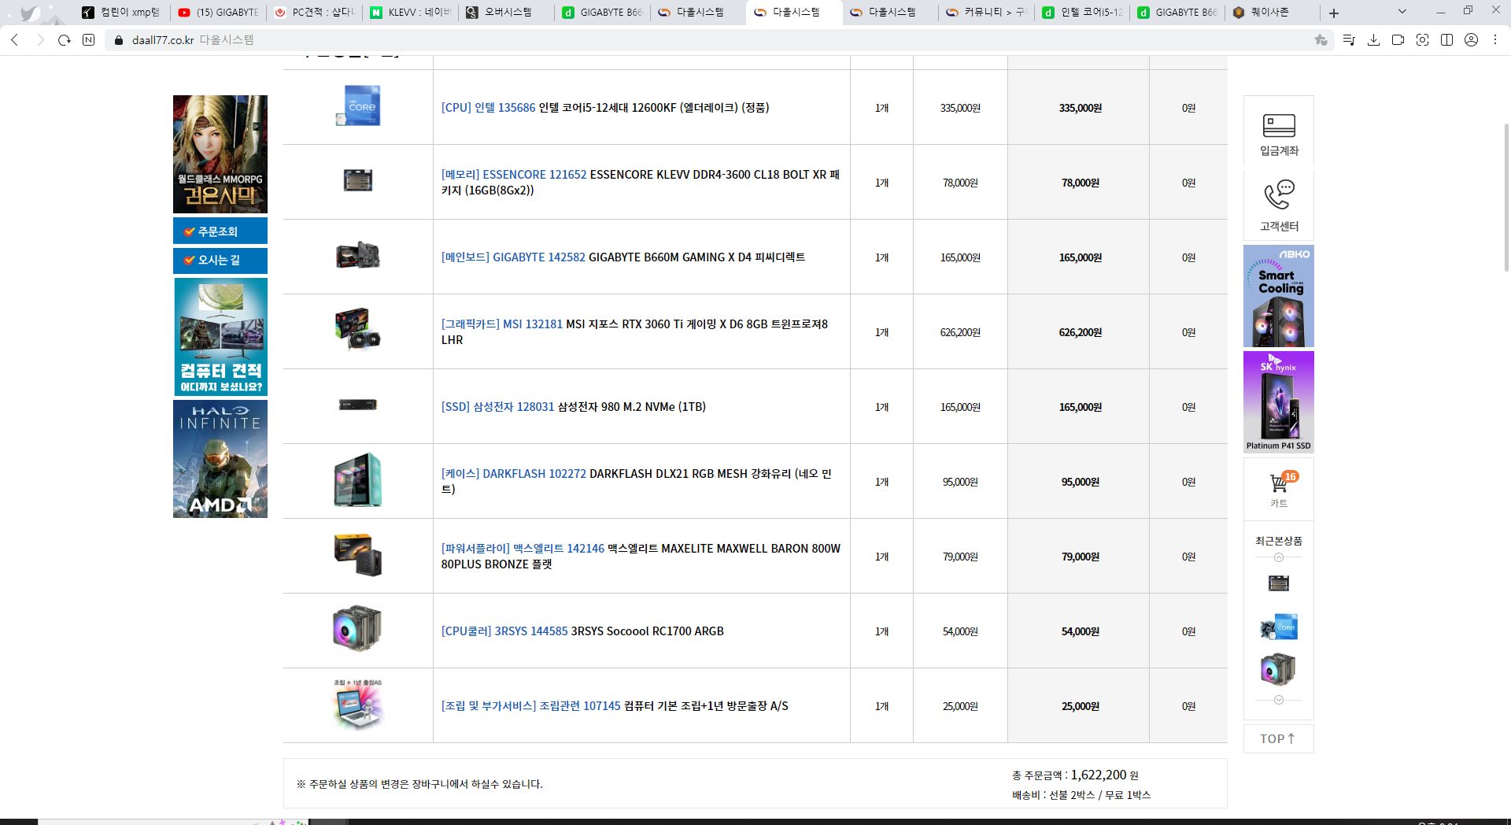Click the assembly service product image
The width and height of the screenshot is (1511, 825).
(x=358, y=704)
